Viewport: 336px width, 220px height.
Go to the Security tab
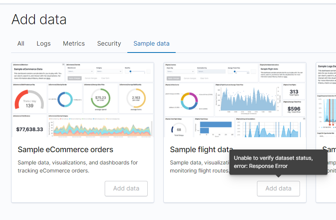click(x=109, y=44)
